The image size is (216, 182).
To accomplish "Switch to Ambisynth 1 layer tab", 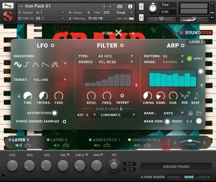I will click(x=105, y=140).
